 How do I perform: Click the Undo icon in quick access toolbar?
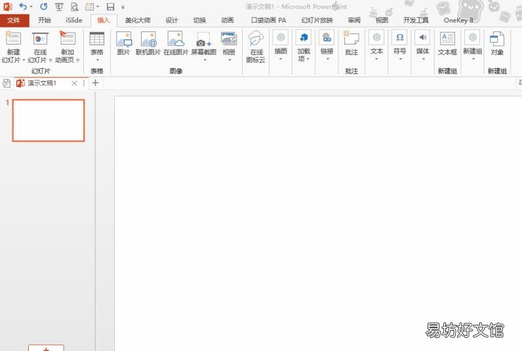(x=23, y=7)
